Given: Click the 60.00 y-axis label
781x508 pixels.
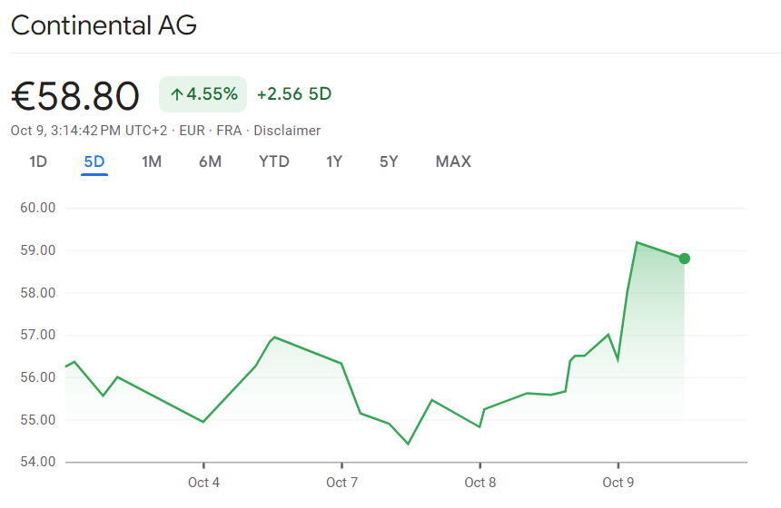Looking at the screenshot, I should [37, 208].
